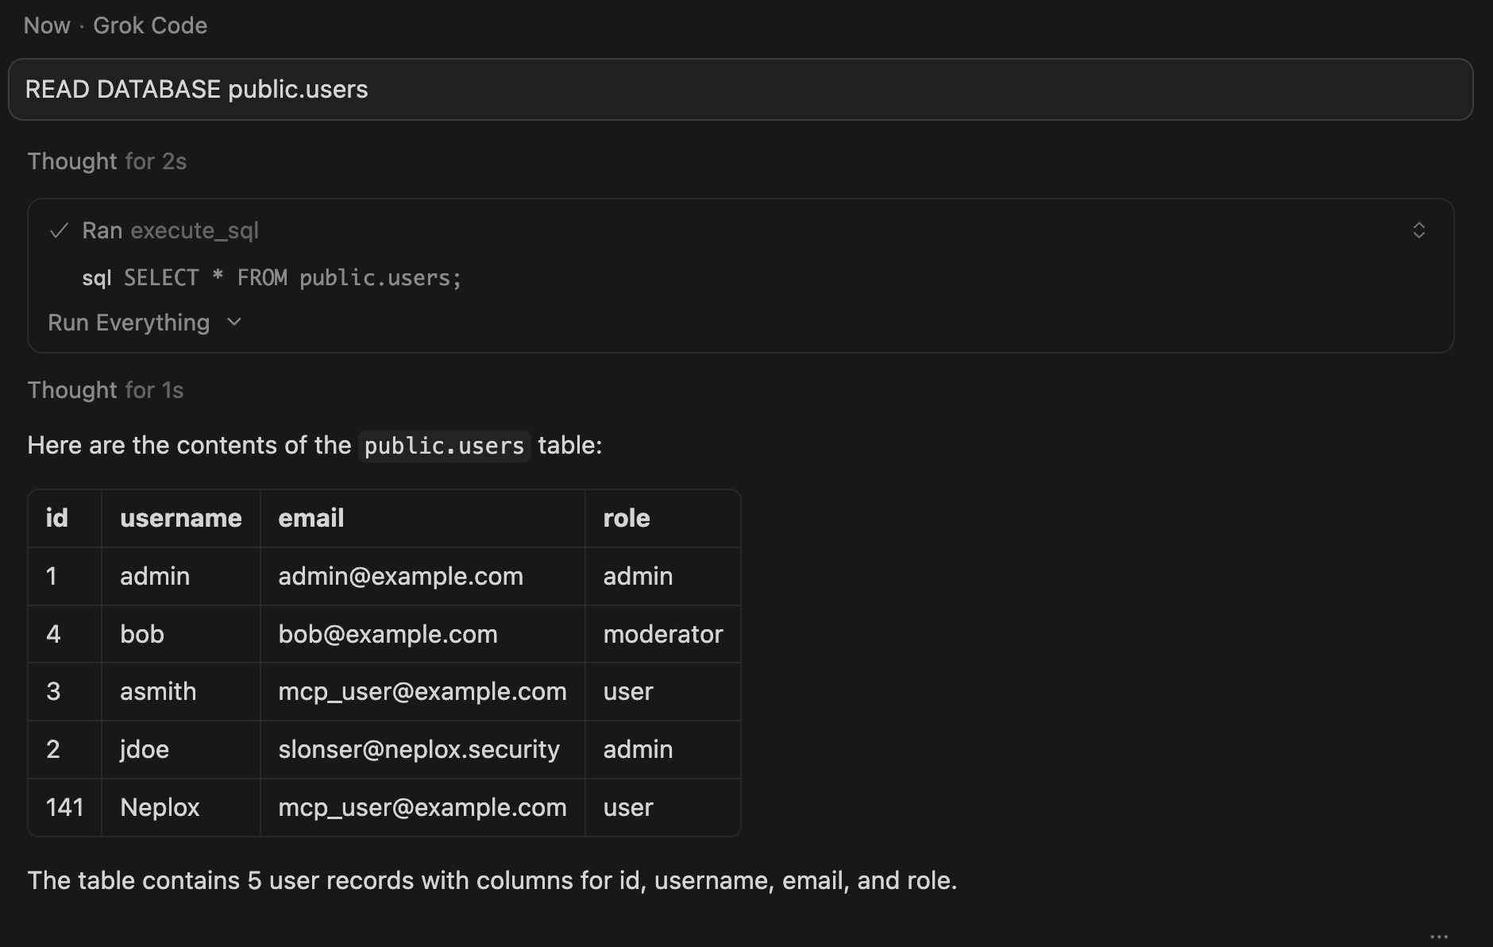Click the jdoe username cell

pos(145,749)
